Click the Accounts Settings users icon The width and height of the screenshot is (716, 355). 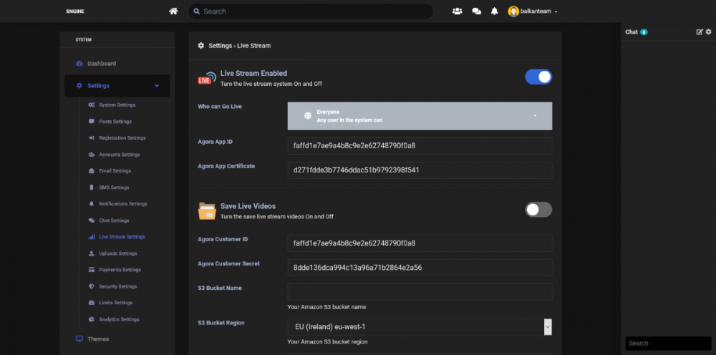click(92, 155)
